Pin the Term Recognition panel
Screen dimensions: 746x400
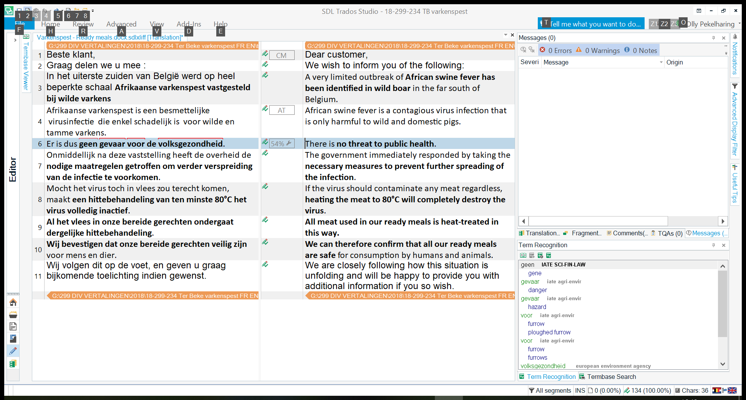713,245
